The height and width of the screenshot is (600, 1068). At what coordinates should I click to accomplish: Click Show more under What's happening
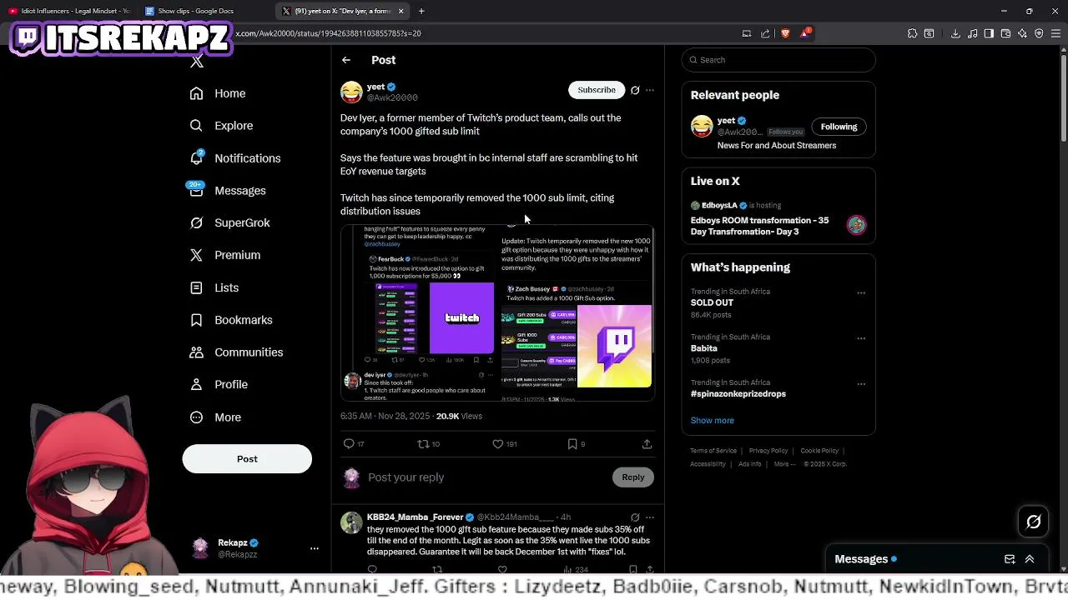[712, 421]
